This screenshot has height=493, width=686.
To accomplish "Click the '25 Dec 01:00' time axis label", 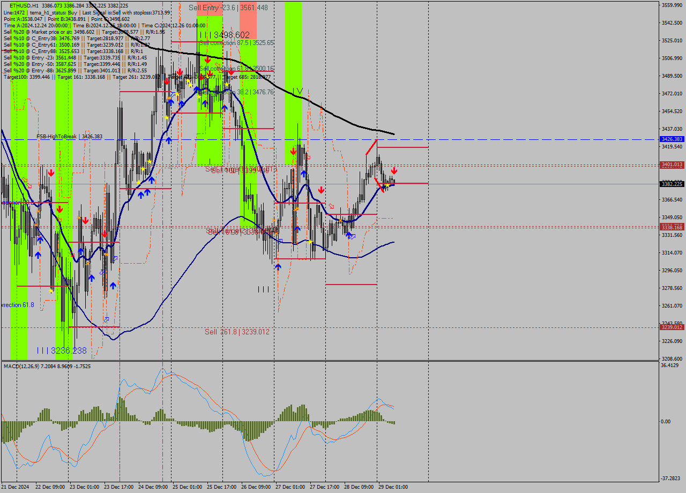I will coord(187,487).
